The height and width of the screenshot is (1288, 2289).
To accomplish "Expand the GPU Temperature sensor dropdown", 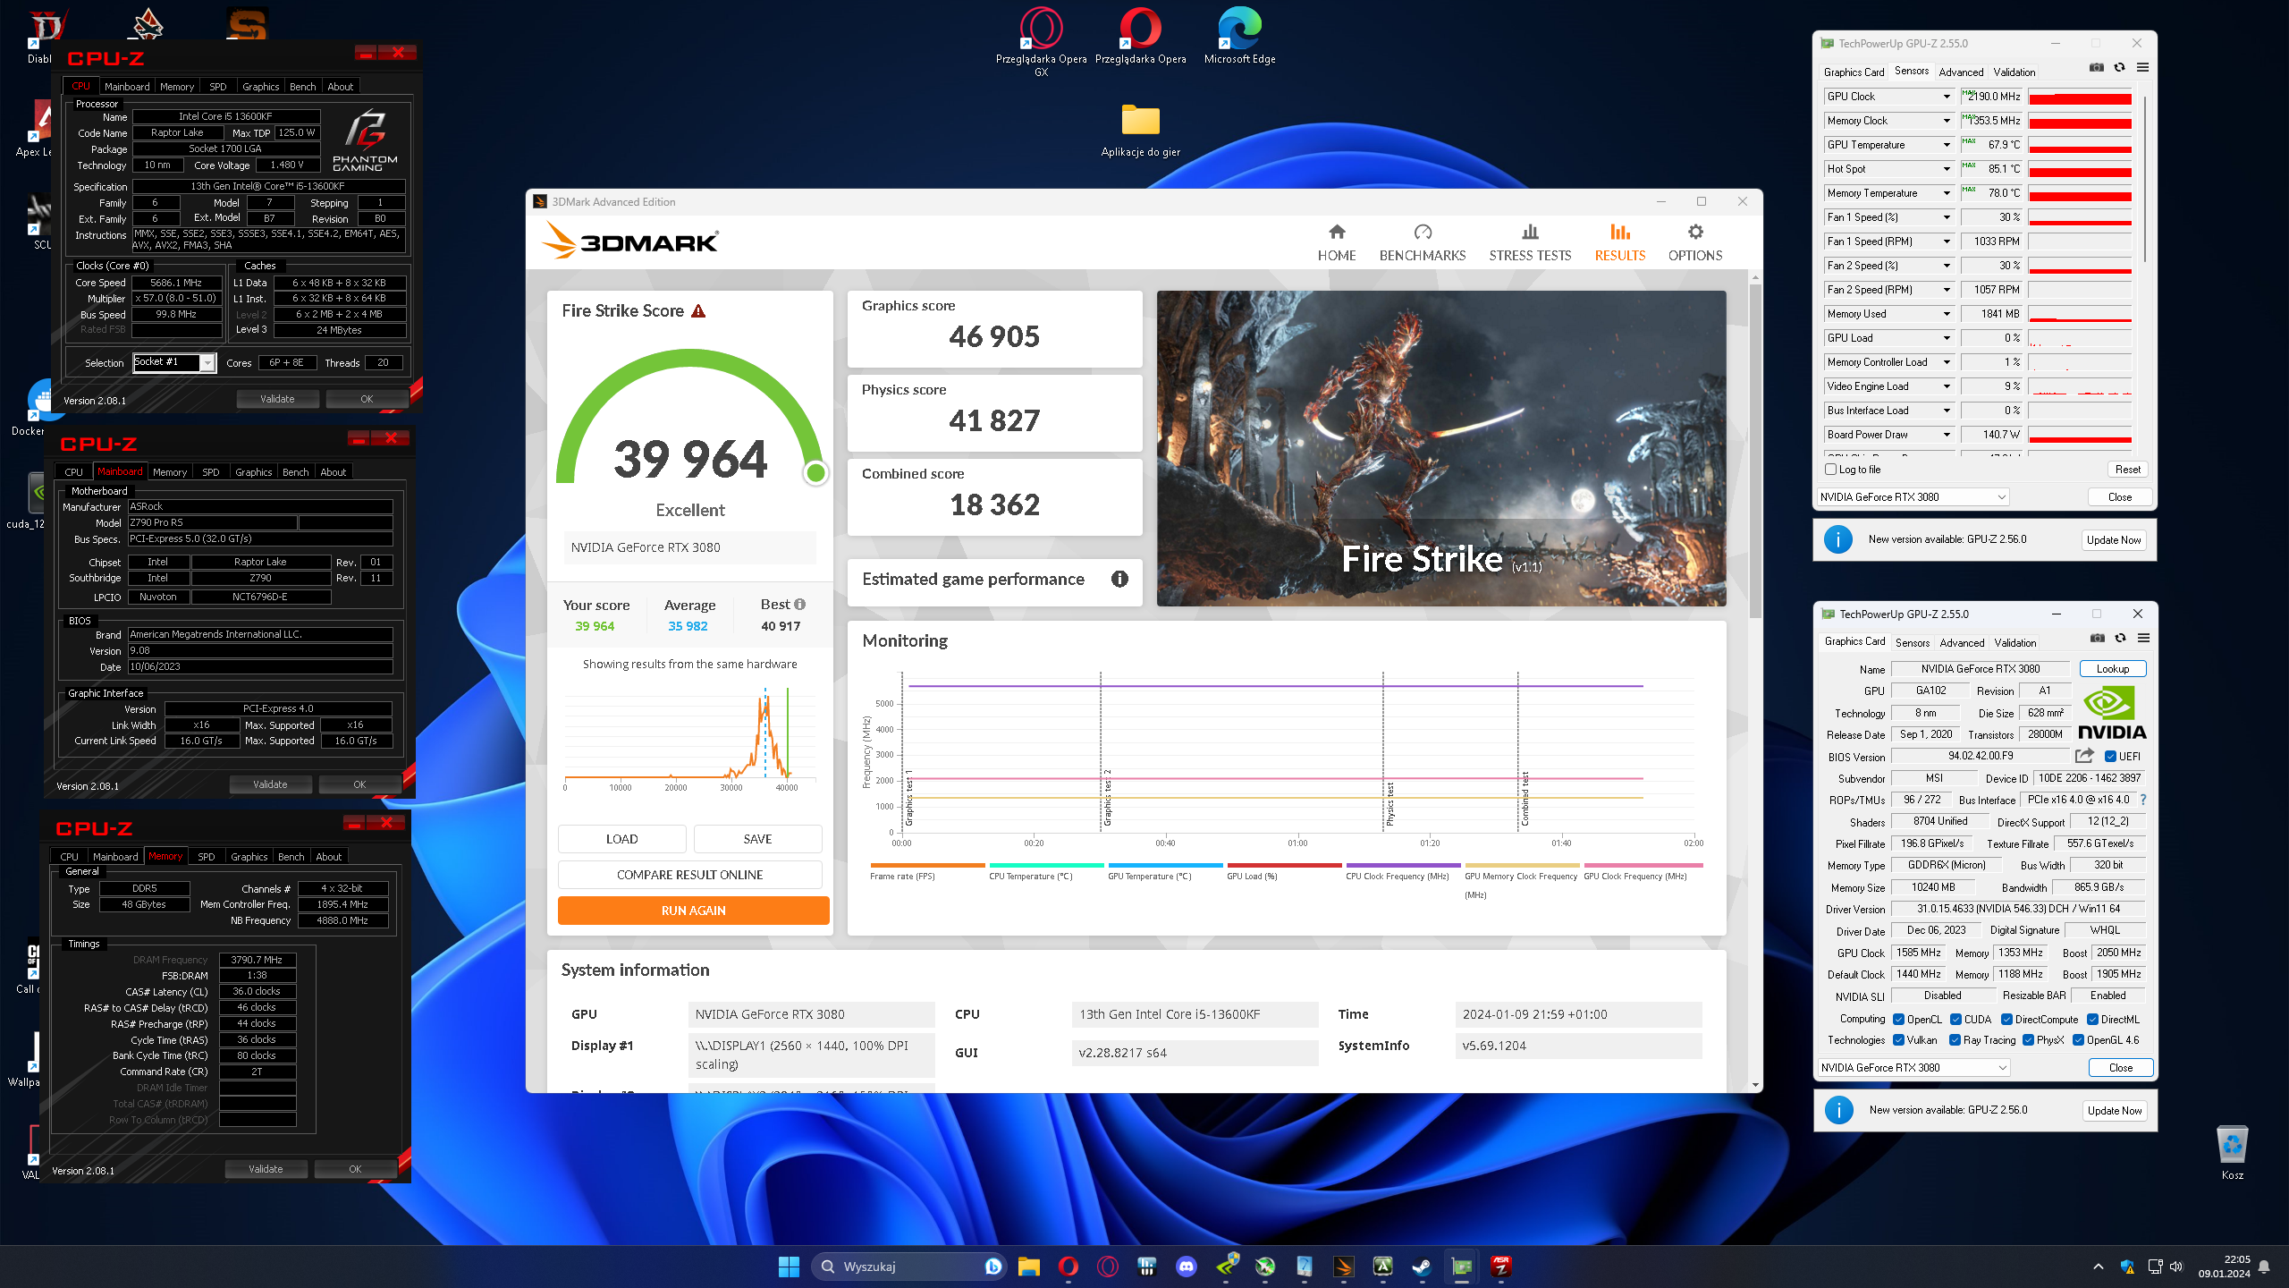I will coord(1947,145).
